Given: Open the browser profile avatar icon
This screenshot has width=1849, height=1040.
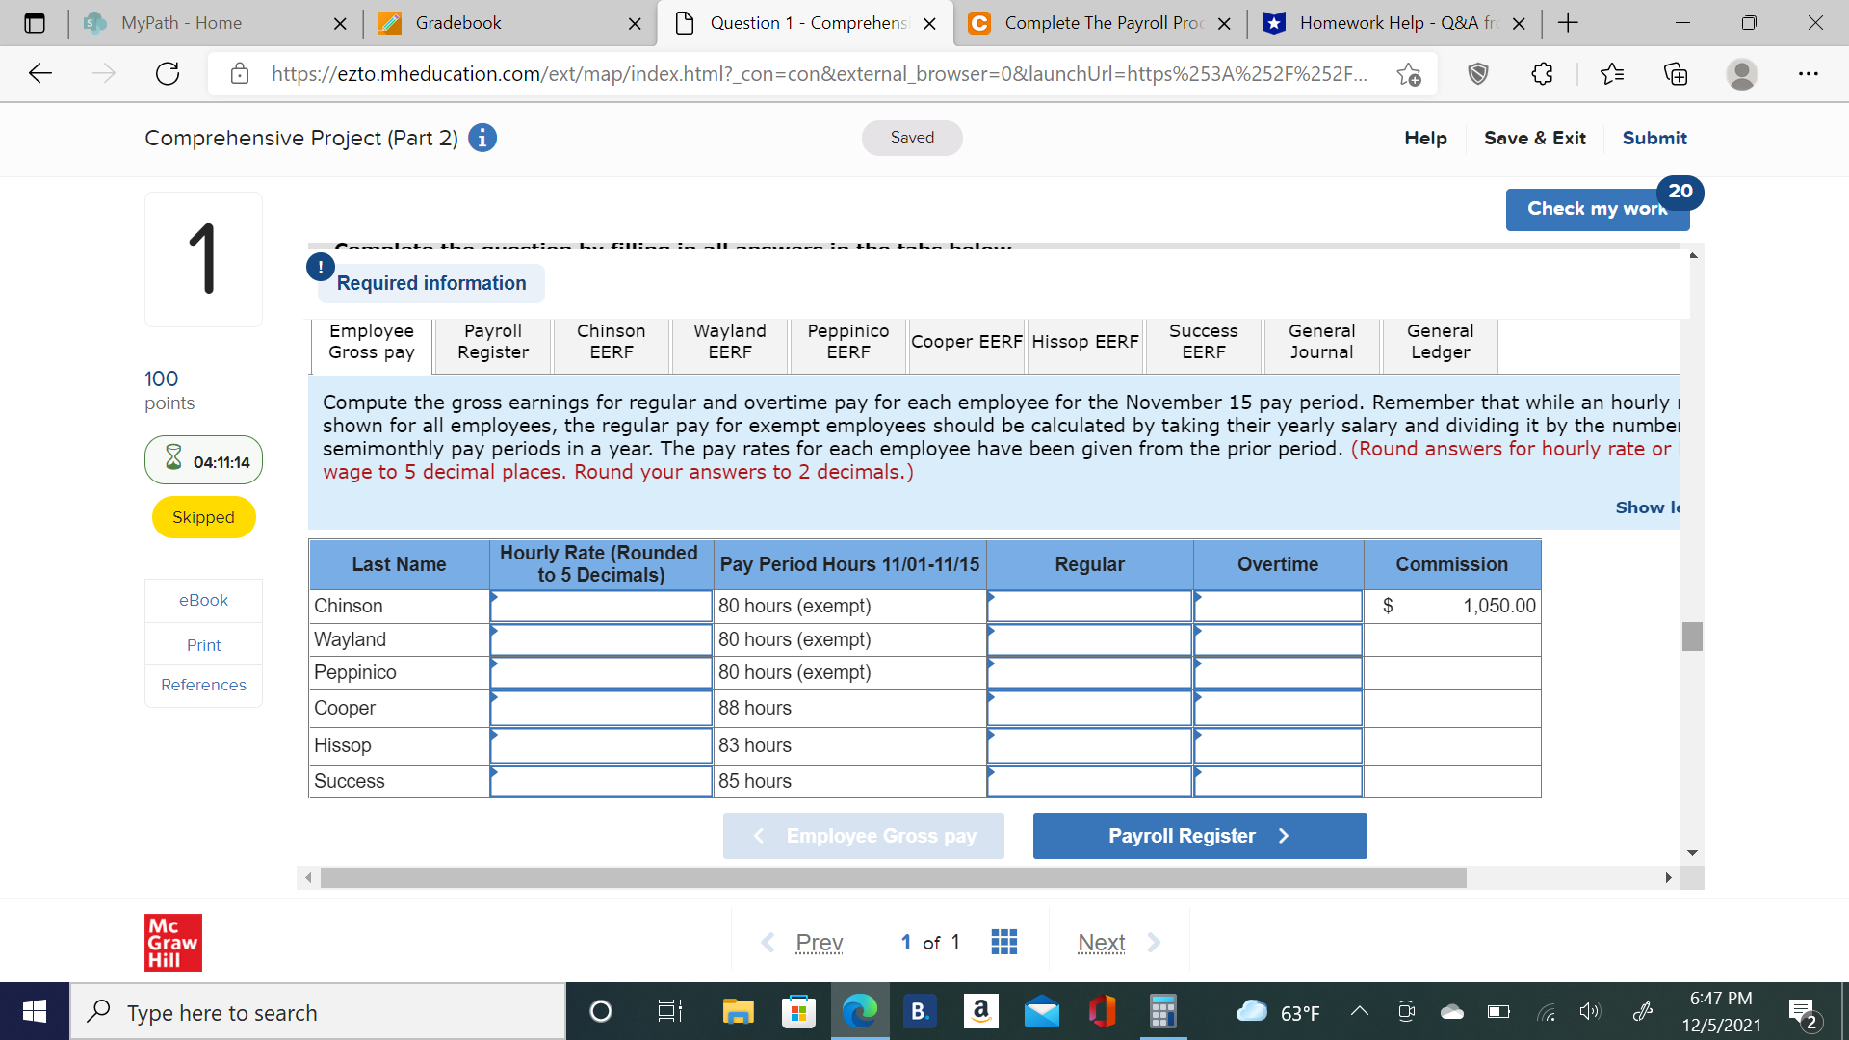Looking at the screenshot, I should 1743,73.
